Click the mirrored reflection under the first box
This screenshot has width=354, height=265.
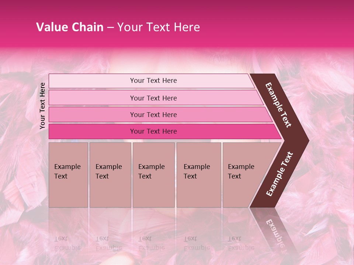point(67,243)
